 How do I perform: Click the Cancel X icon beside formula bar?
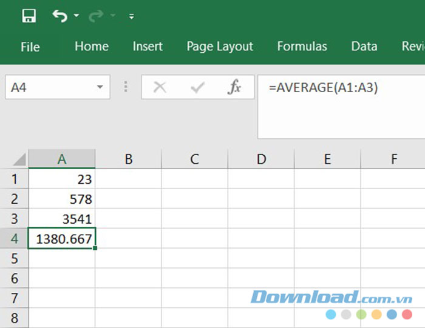pos(160,87)
